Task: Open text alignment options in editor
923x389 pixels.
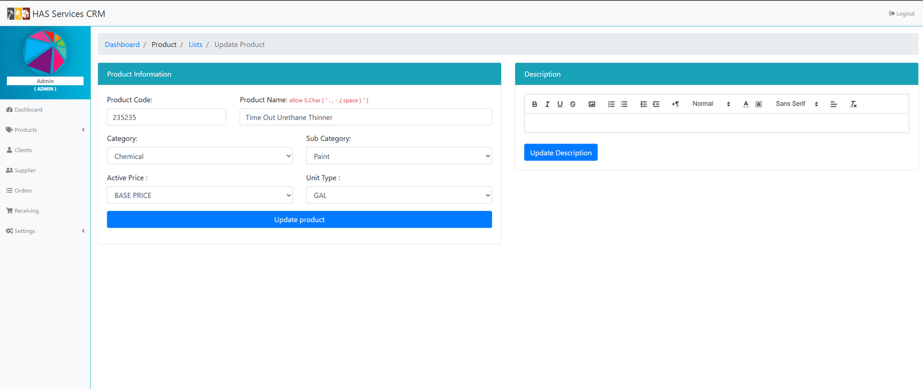Action: coord(833,104)
